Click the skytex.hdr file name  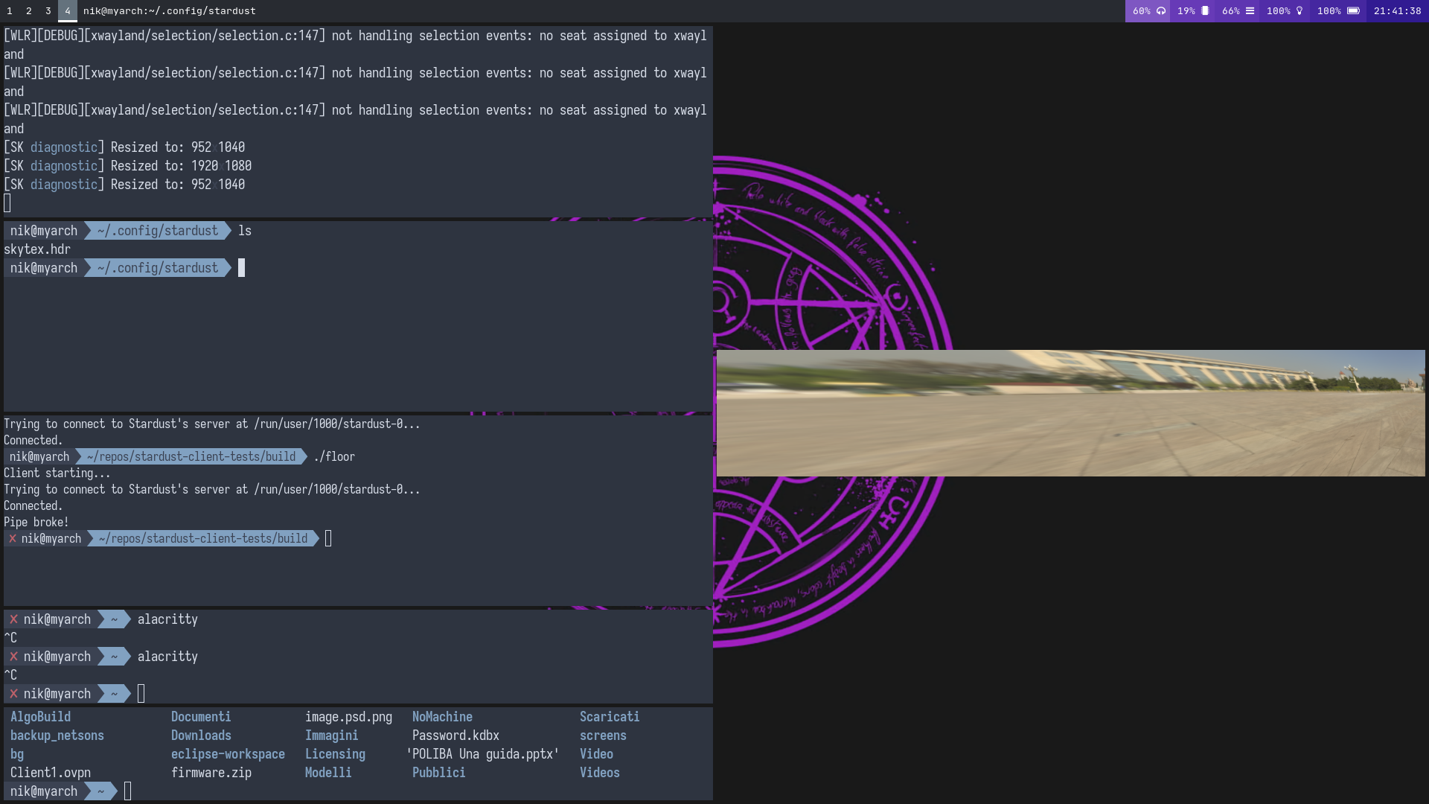37,249
